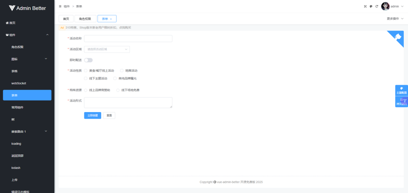
Task: Click the 拷贝源码 floating button
Action: coord(401,102)
